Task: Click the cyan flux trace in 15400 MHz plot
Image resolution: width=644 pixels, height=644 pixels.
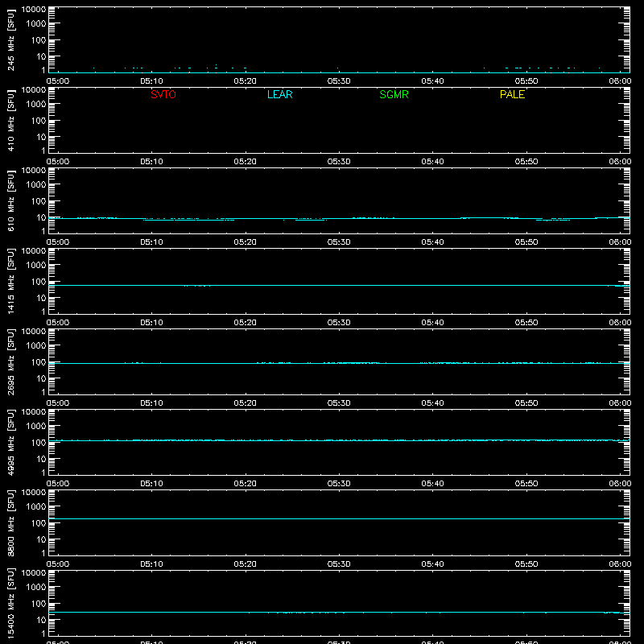Action: click(339, 613)
